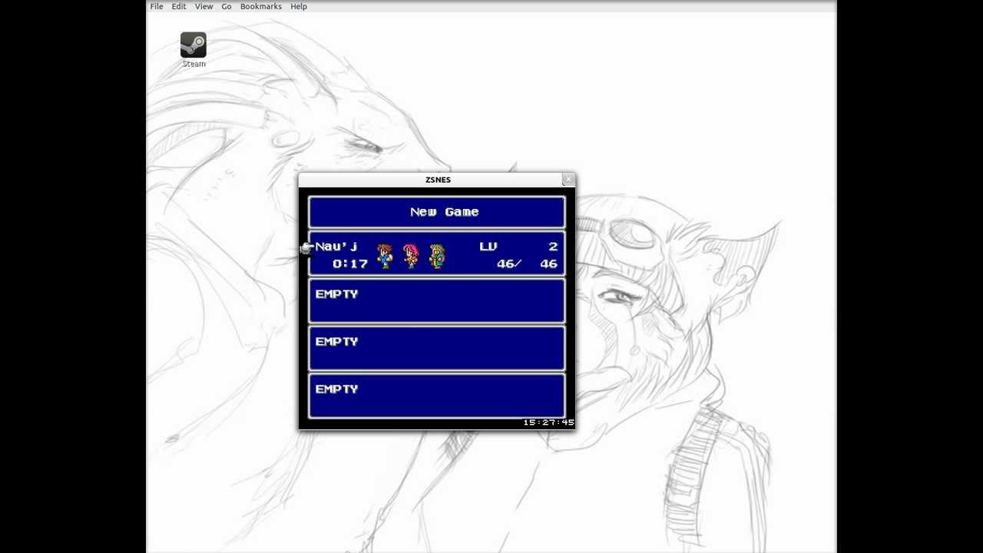The height and width of the screenshot is (553, 983).
Task: Open the Go menu
Action: [x=227, y=6]
